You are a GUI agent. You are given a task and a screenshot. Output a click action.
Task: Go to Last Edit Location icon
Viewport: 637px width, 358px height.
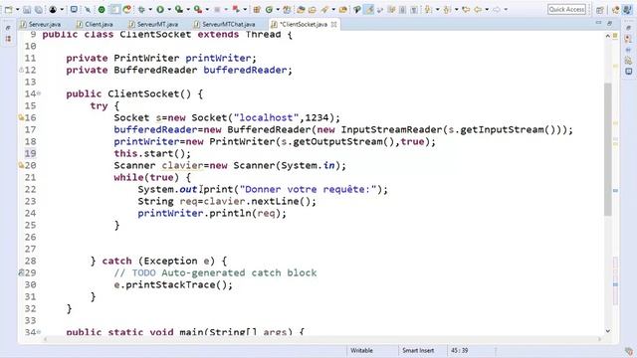pos(466,9)
